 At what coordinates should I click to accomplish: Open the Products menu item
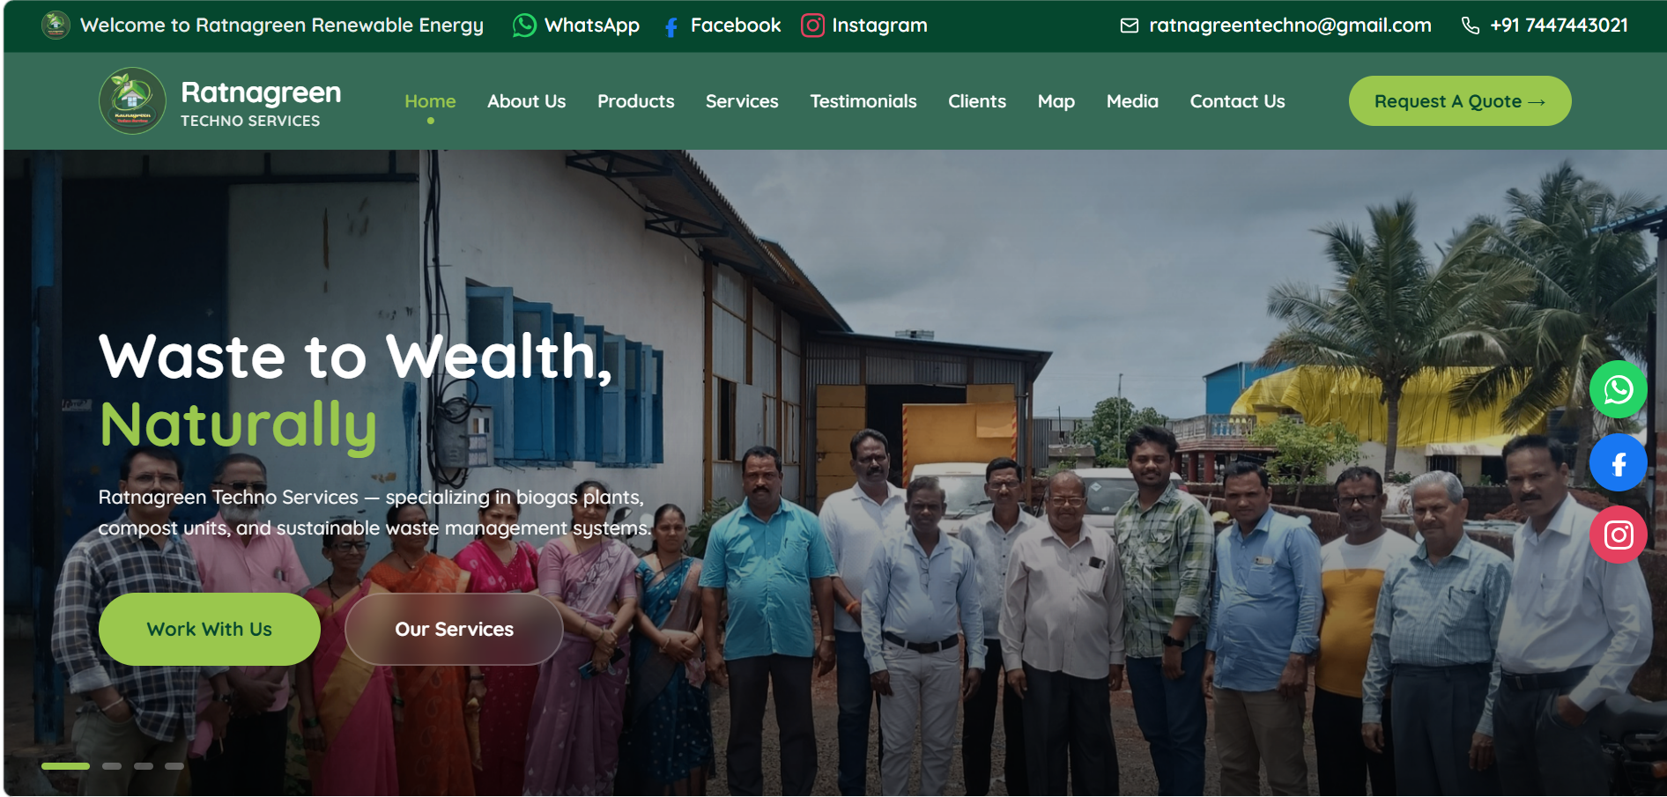click(635, 101)
